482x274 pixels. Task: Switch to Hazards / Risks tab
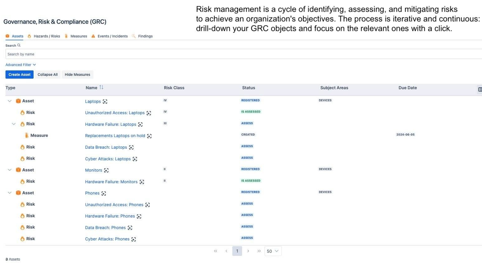(x=47, y=36)
